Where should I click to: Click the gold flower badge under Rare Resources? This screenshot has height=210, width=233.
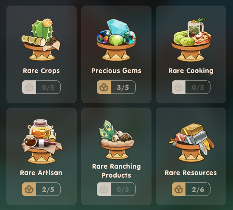179,189
